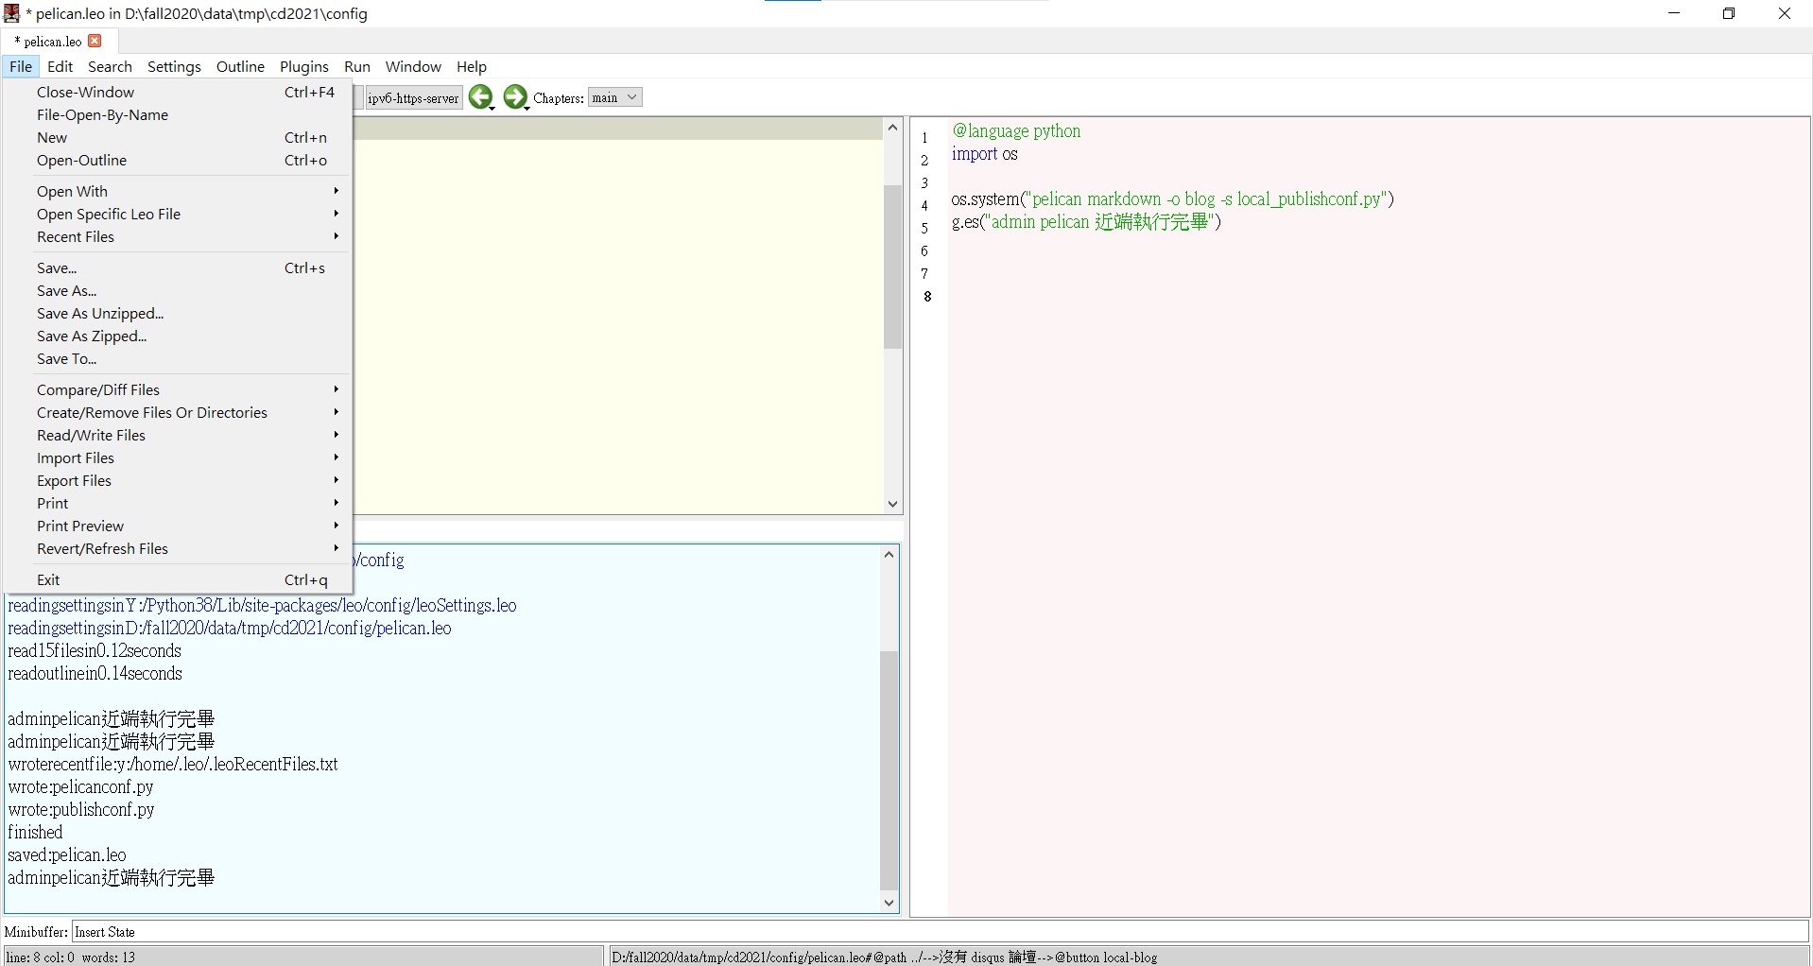Click the green back arrow icon
This screenshot has height=966, width=1813.
click(481, 96)
